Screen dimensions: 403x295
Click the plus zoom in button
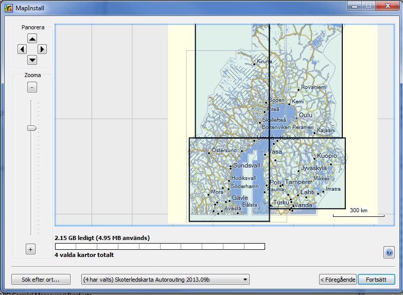[30, 249]
